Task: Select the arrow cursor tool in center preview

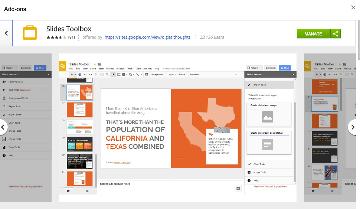Action: tap(114, 74)
